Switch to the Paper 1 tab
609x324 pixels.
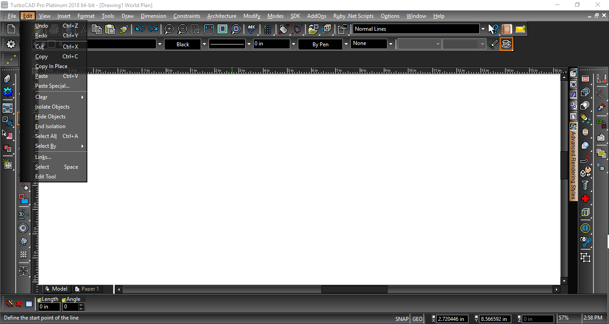[x=87, y=289]
